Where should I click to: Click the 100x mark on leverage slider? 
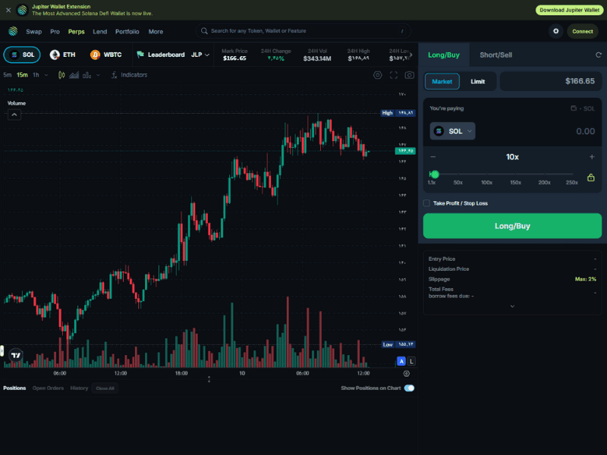coord(487,182)
